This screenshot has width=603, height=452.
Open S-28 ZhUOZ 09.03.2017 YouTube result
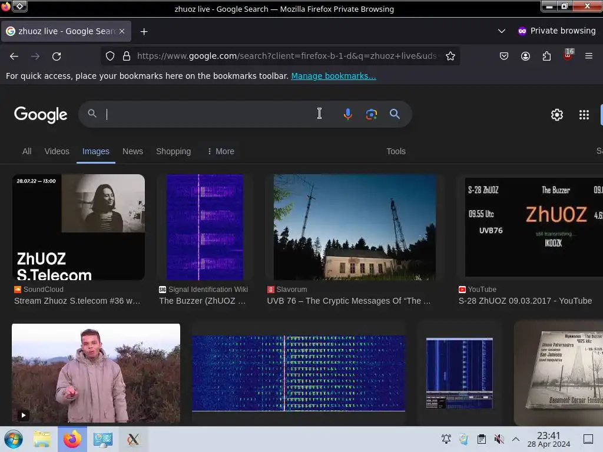[525, 301]
